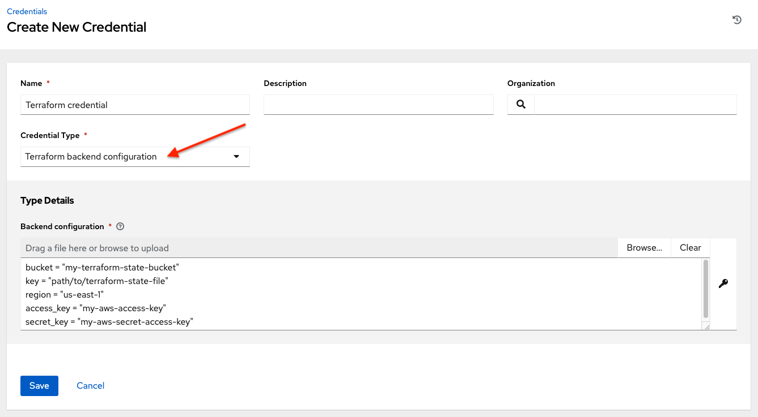Click the history icon at the top right

tap(736, 19)
